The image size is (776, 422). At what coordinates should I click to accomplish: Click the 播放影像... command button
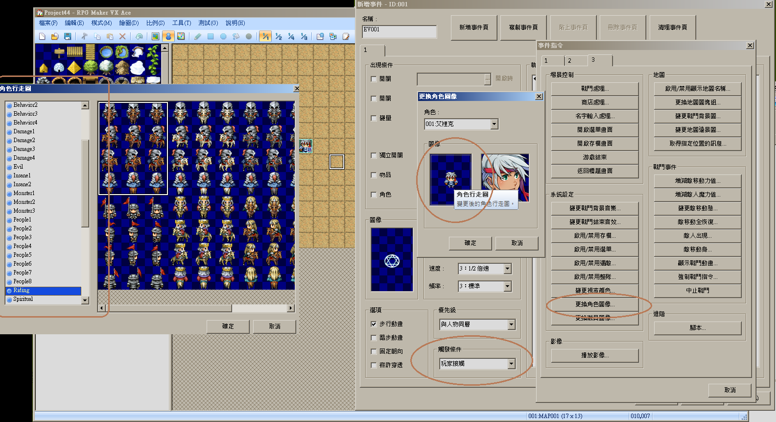595,355
